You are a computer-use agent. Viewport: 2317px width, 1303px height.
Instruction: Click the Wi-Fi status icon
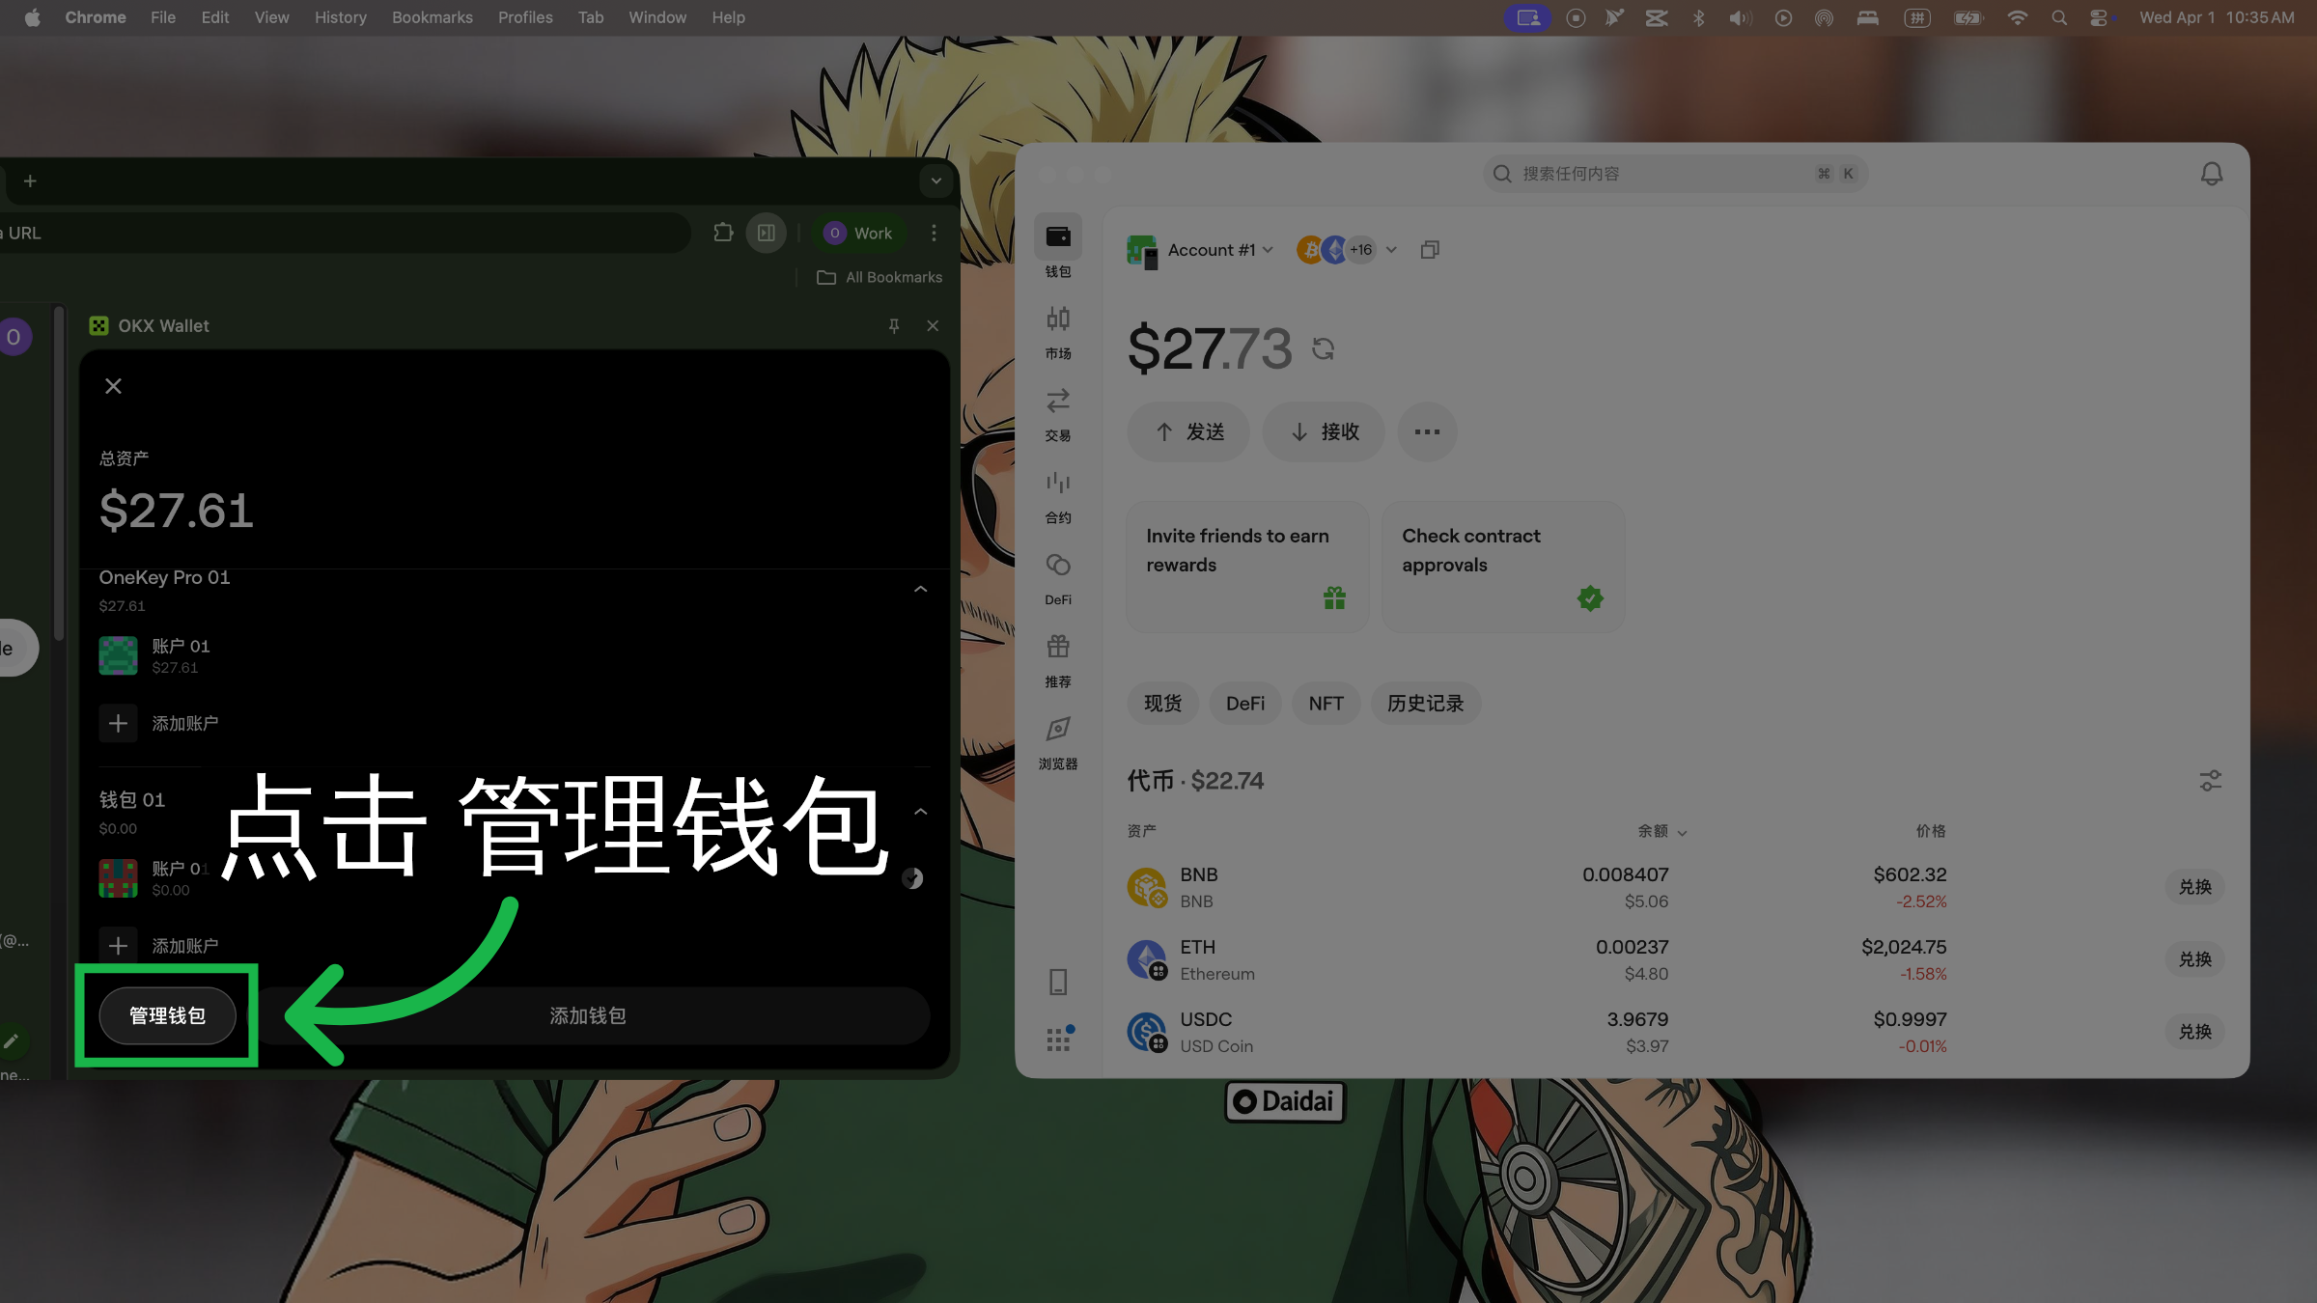(2017, 17)
